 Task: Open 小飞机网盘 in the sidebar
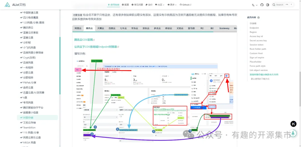click(x=29, y=48)
